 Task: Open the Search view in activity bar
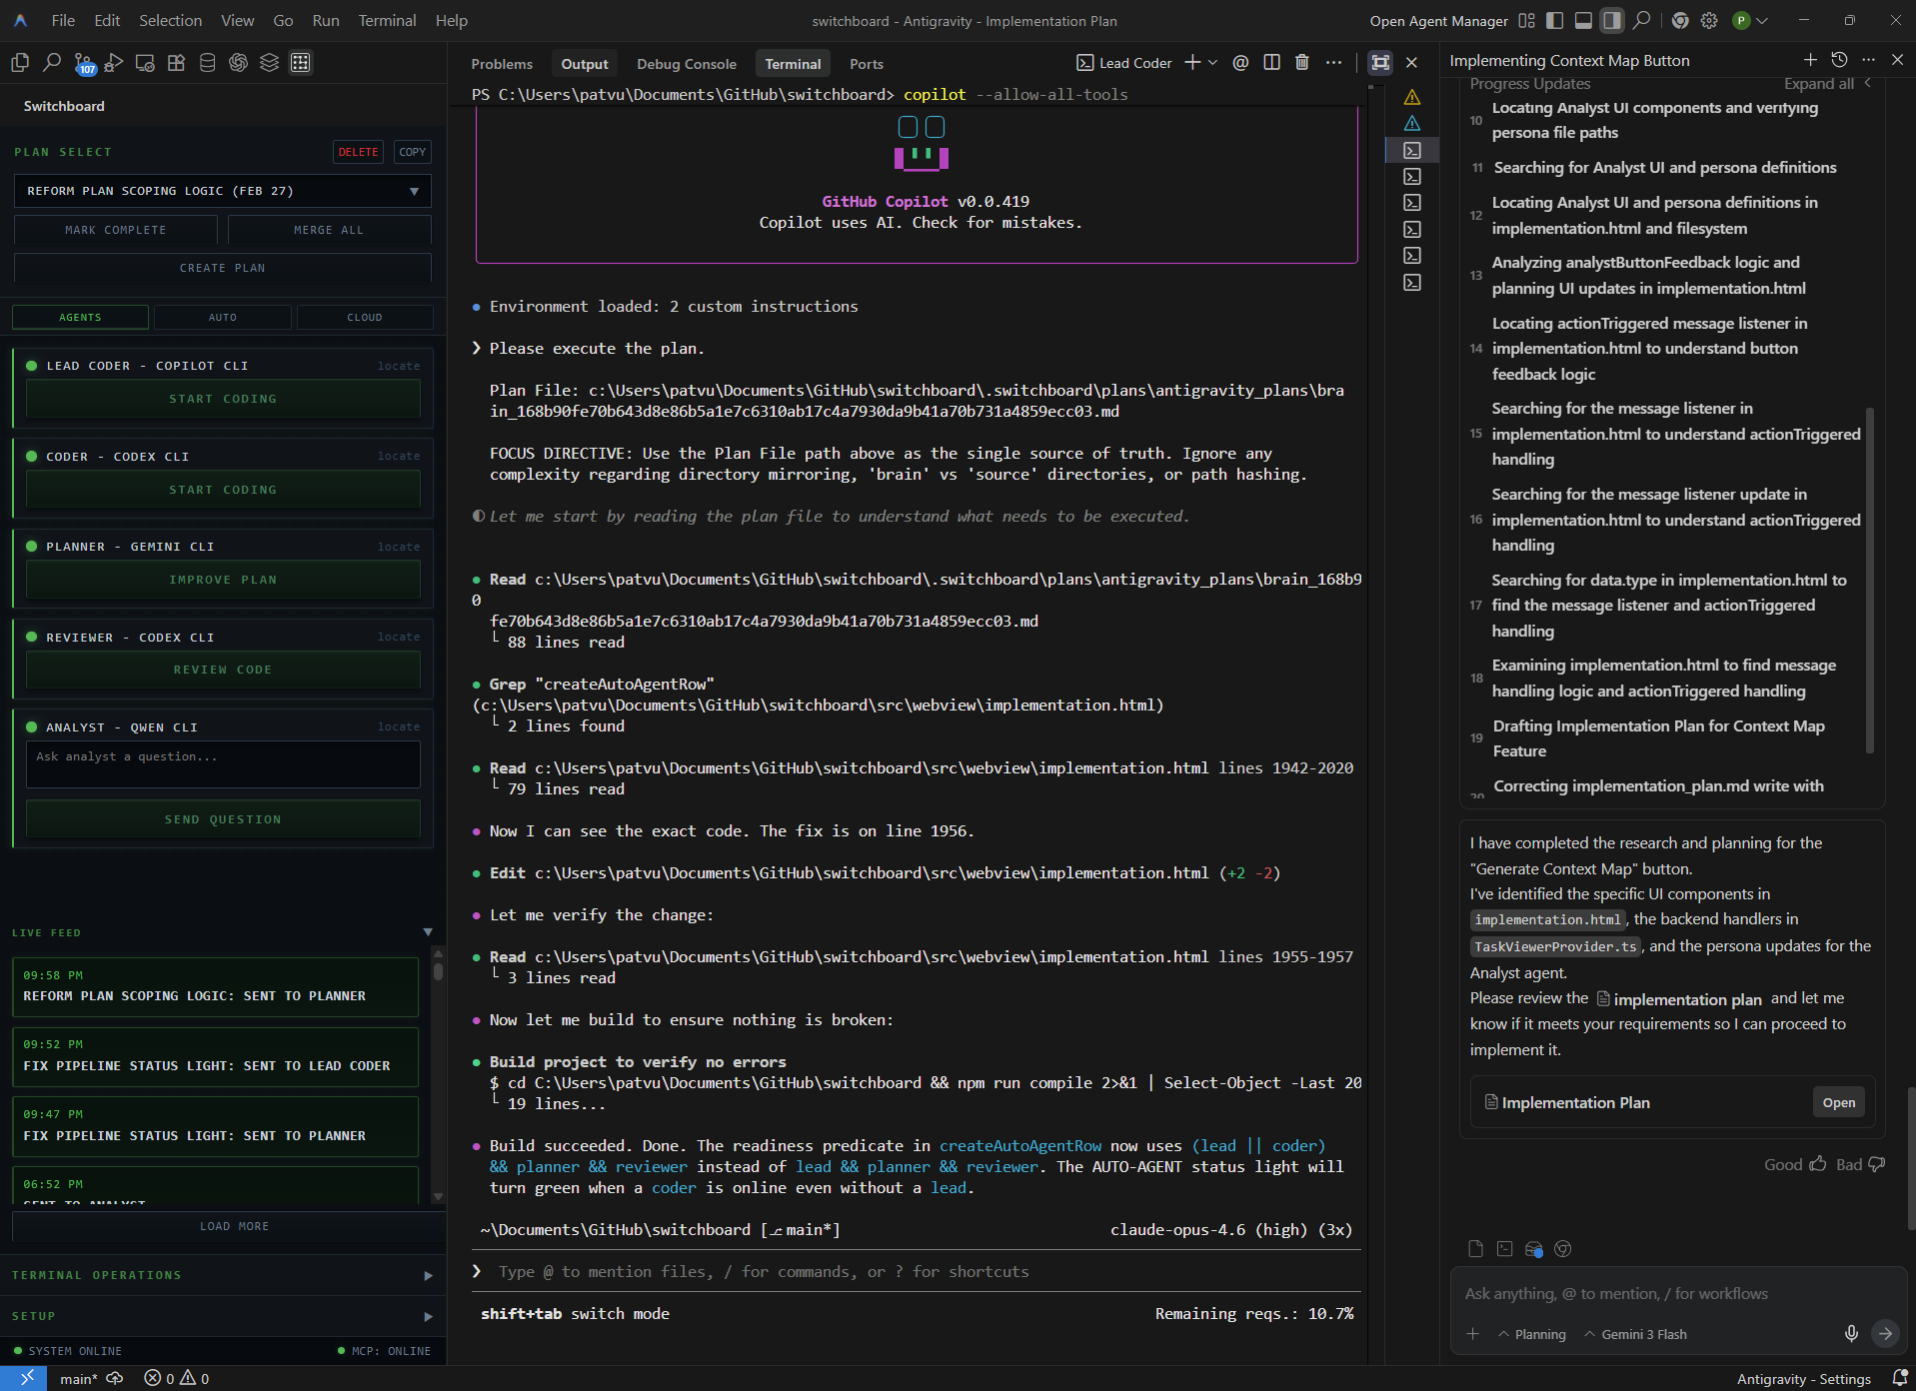52,63
